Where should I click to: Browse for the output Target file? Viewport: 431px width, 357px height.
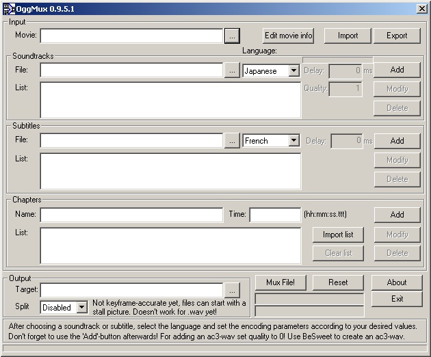coord(233,291)
